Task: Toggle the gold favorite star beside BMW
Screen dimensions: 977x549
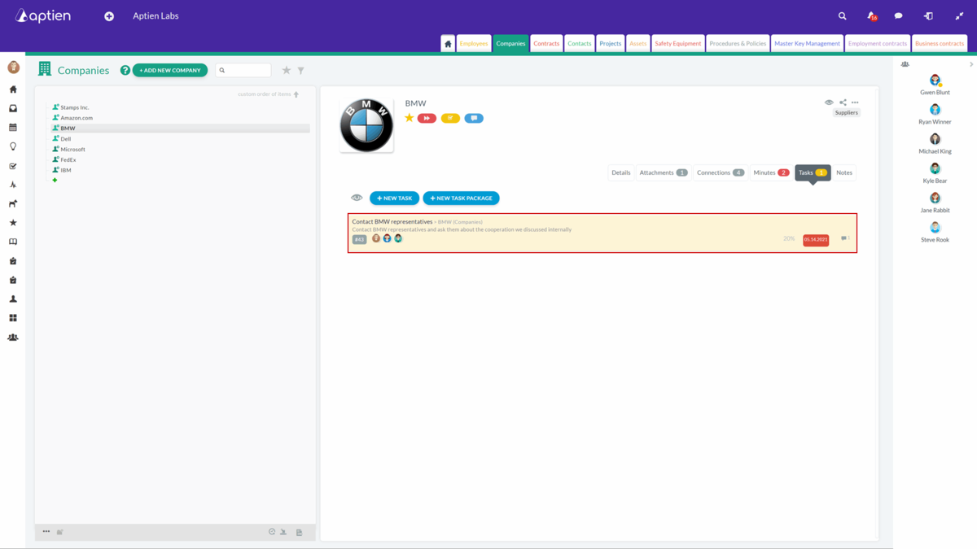Action: [x=410, y=118]
